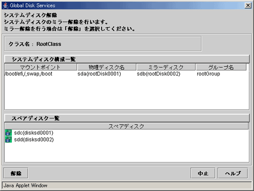Select the sdd(disksd0002) spare disk text

[x=34, y=140]
